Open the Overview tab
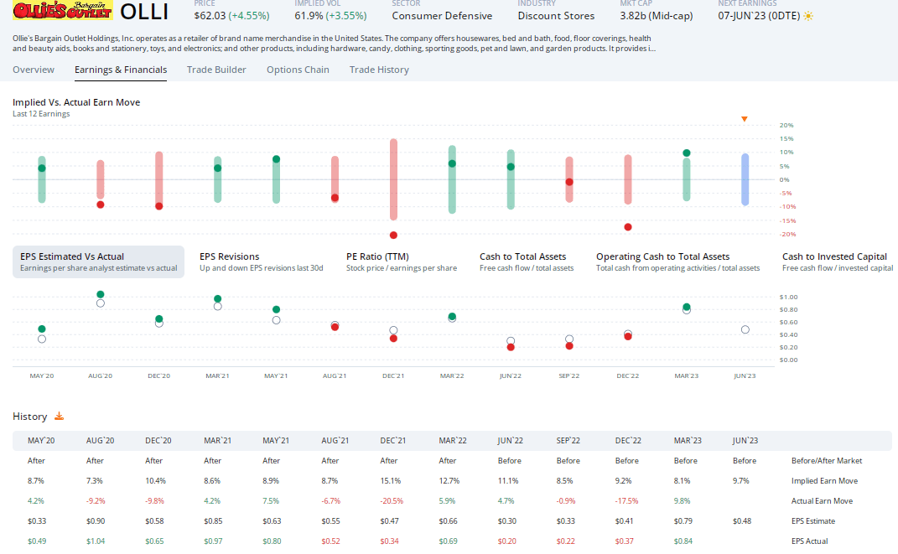The height and width of the screenshot is (554, 898). (x=34, y=70)
